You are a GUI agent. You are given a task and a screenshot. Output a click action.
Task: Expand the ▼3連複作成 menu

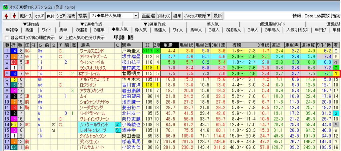coord(92,24)
